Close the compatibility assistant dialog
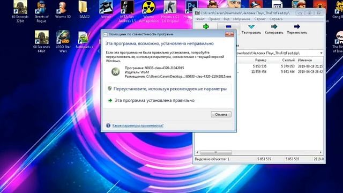343x193 pixels. pos(229,34)
